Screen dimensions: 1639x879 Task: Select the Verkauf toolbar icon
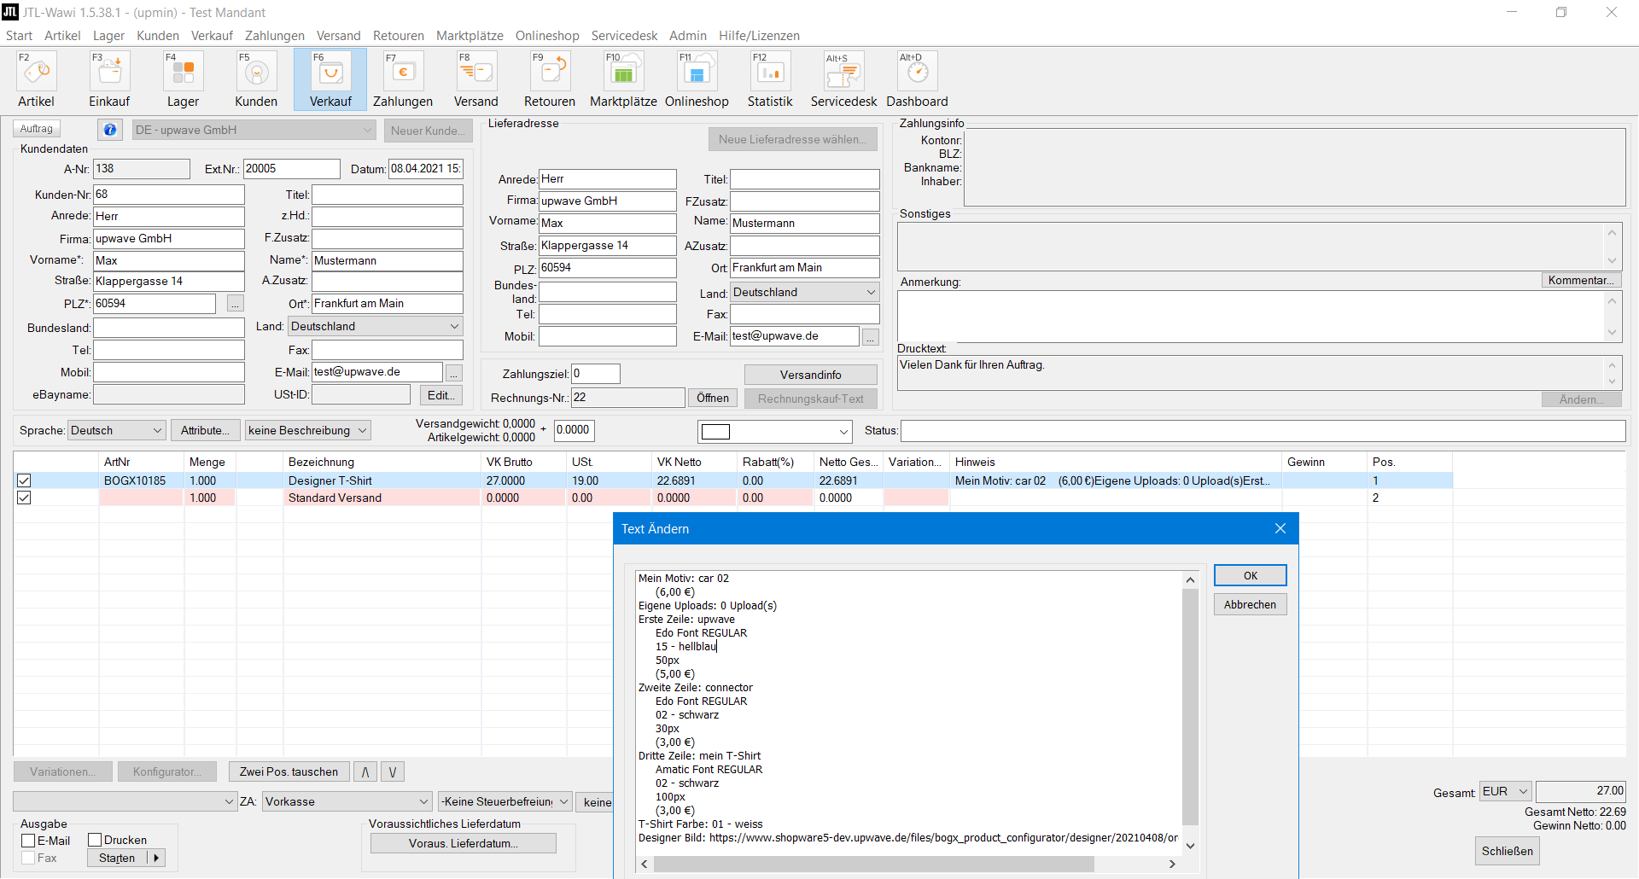330,79
